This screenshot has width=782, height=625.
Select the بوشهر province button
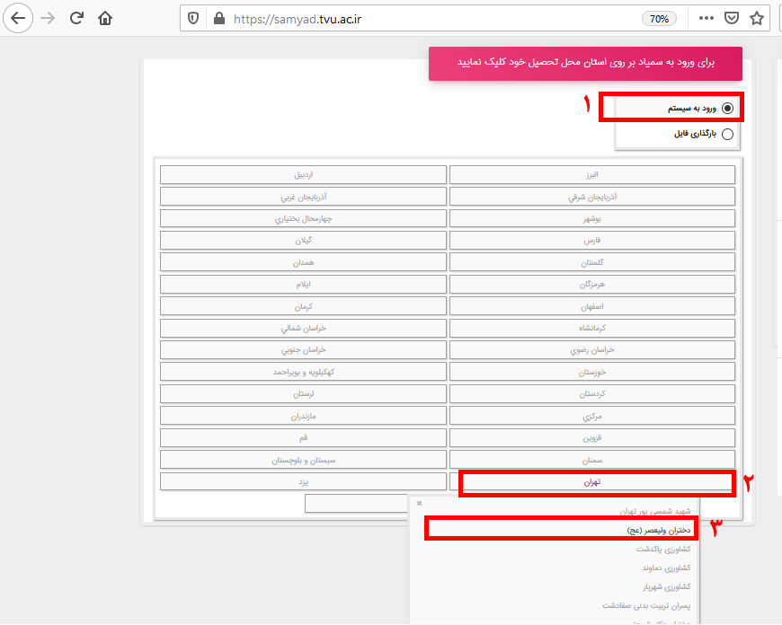tap(592, 219)
